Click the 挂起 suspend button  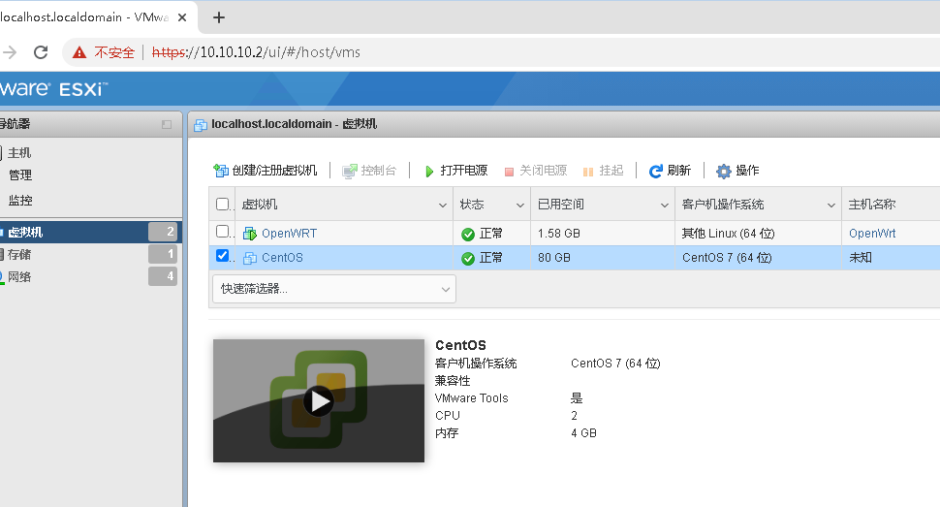point(603,171)
